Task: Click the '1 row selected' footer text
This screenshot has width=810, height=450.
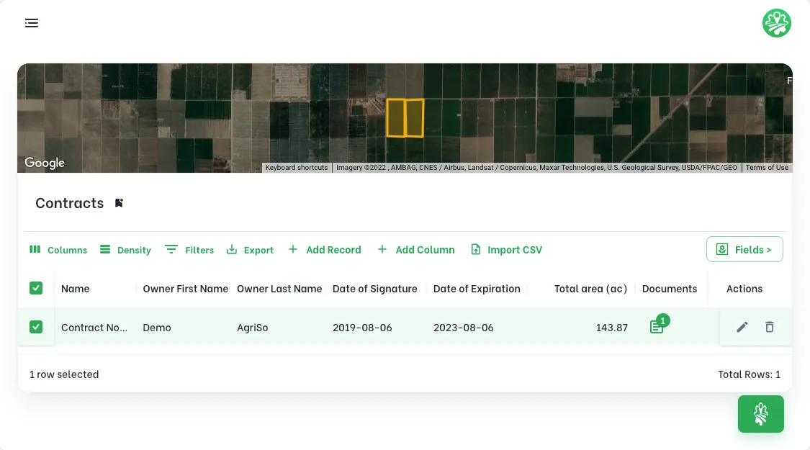Action: coord(64,374)
